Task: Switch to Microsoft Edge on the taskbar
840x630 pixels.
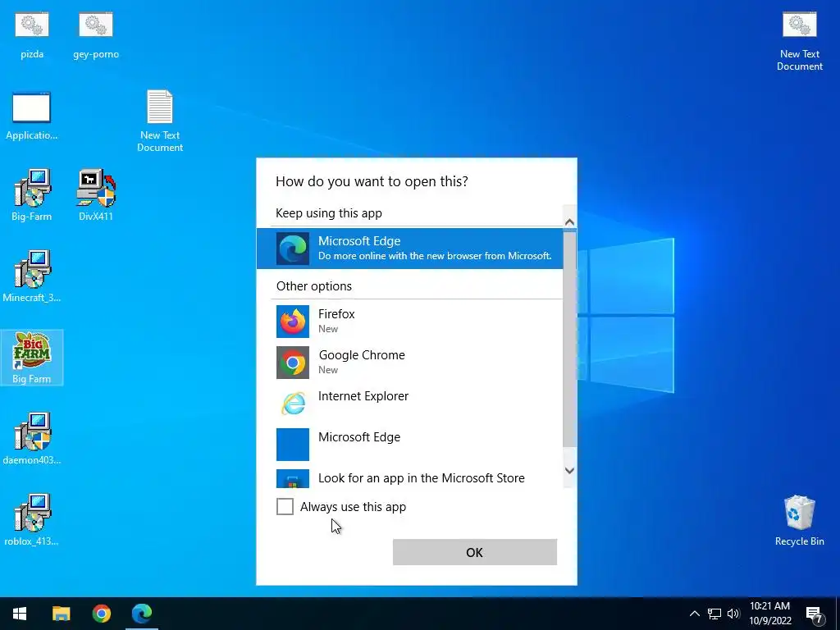Action: tap(142, 614)
